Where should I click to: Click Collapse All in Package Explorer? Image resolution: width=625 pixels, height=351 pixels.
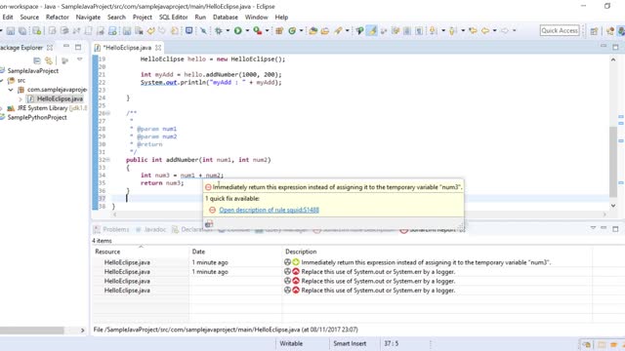37,60
